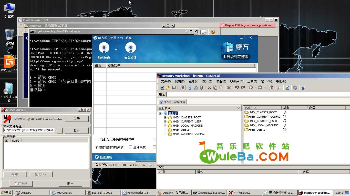Click the 加载镜像 load image button
350x196 pixels.
(104, 51)
